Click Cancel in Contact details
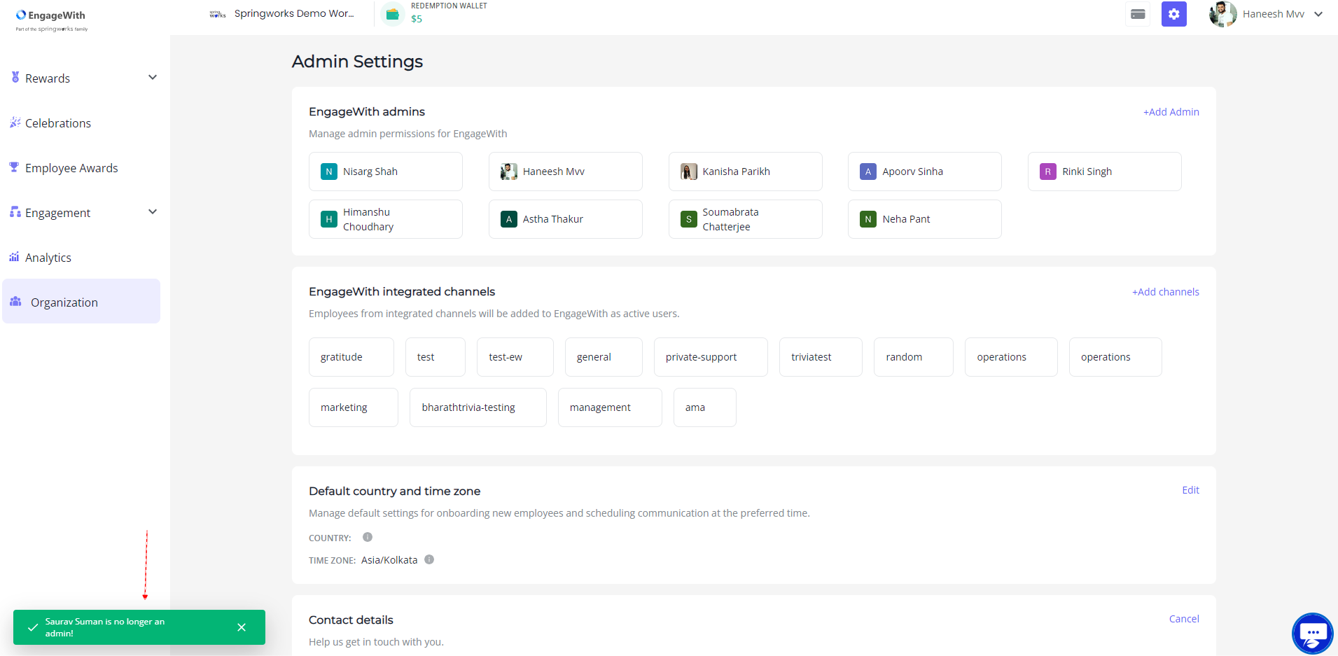 pyautogui.click(x=1184, y=619)
